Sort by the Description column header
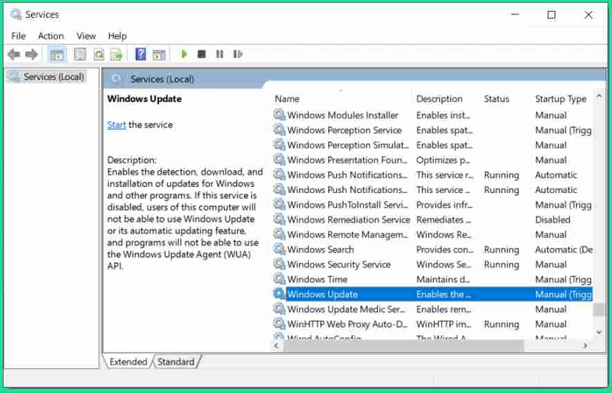 click(439, 99)
